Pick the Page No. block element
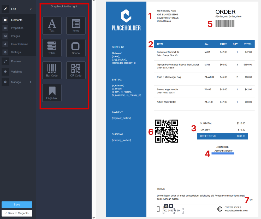This screenshot has width=261, height=219. pos(52,93)
